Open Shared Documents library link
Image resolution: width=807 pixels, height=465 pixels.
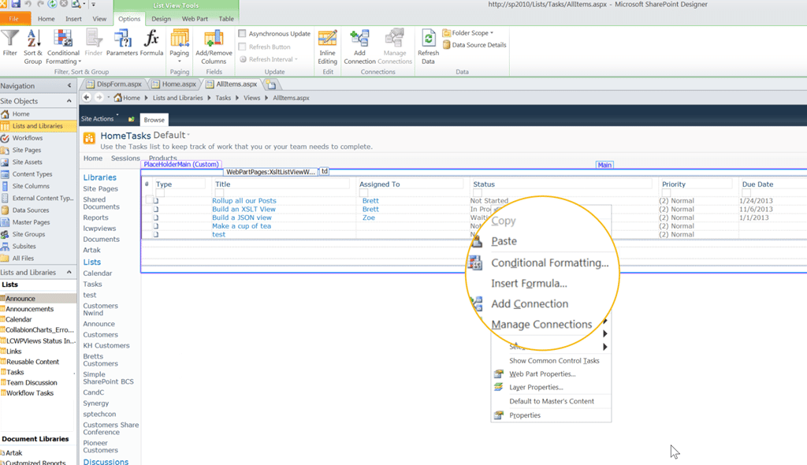[101, 203]
